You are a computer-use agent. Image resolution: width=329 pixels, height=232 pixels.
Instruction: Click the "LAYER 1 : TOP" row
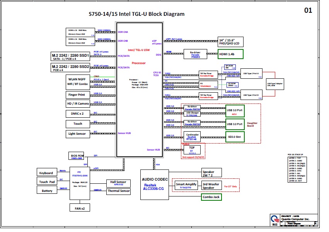(295, 158)
